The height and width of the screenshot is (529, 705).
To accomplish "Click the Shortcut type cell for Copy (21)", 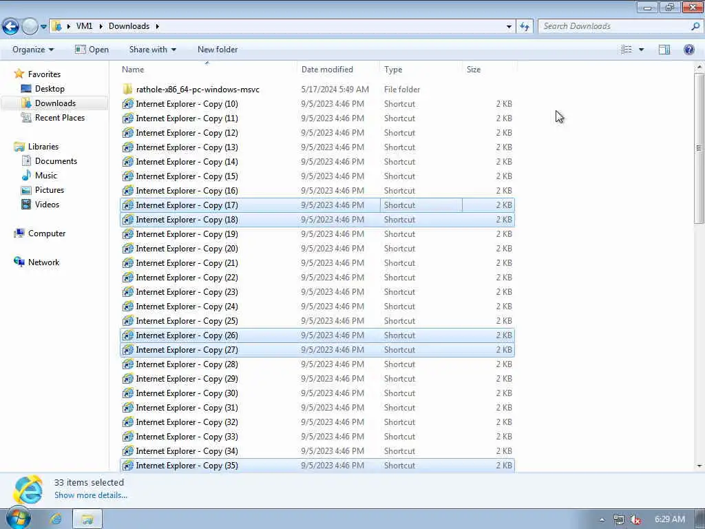I will (399, 263).
